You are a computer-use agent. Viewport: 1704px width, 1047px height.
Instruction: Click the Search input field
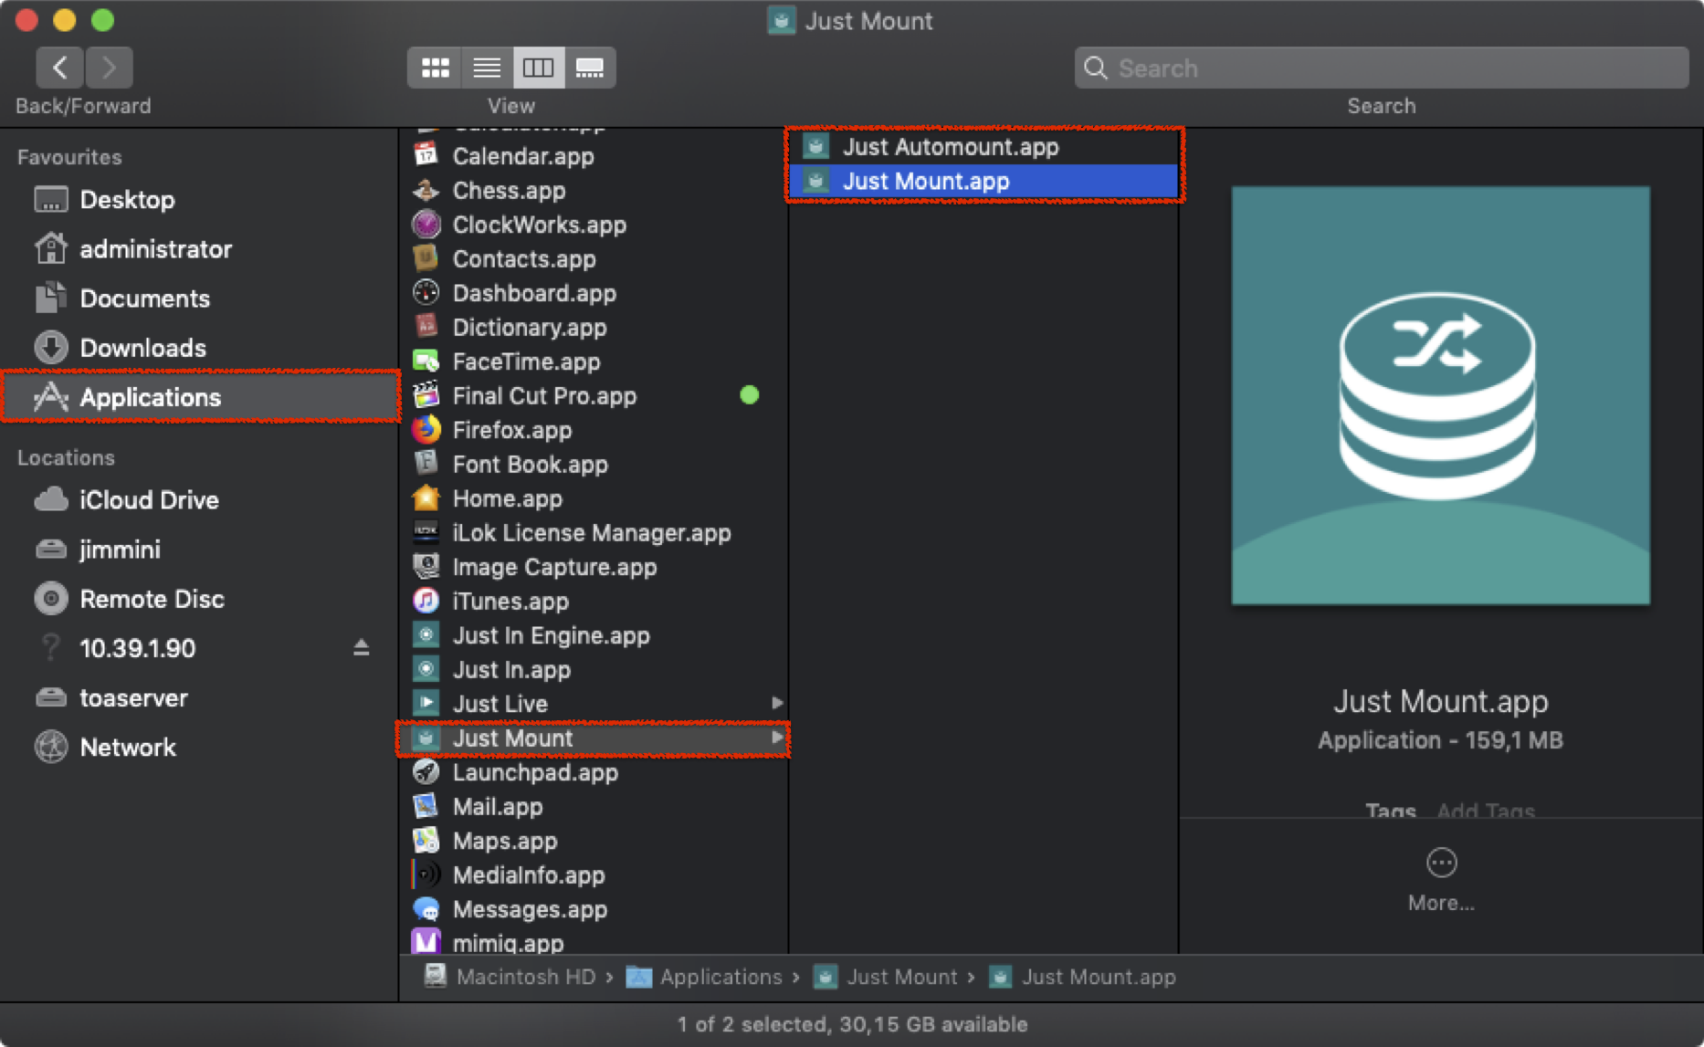point(1381,68)
